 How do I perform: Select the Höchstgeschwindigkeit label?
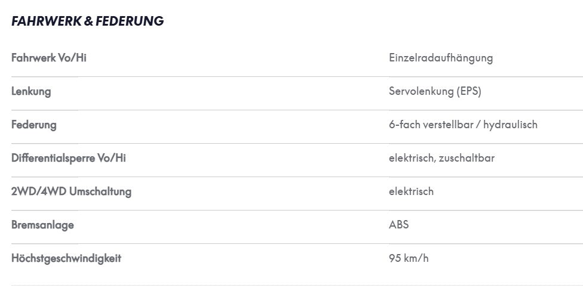click(x=66, y=259)
